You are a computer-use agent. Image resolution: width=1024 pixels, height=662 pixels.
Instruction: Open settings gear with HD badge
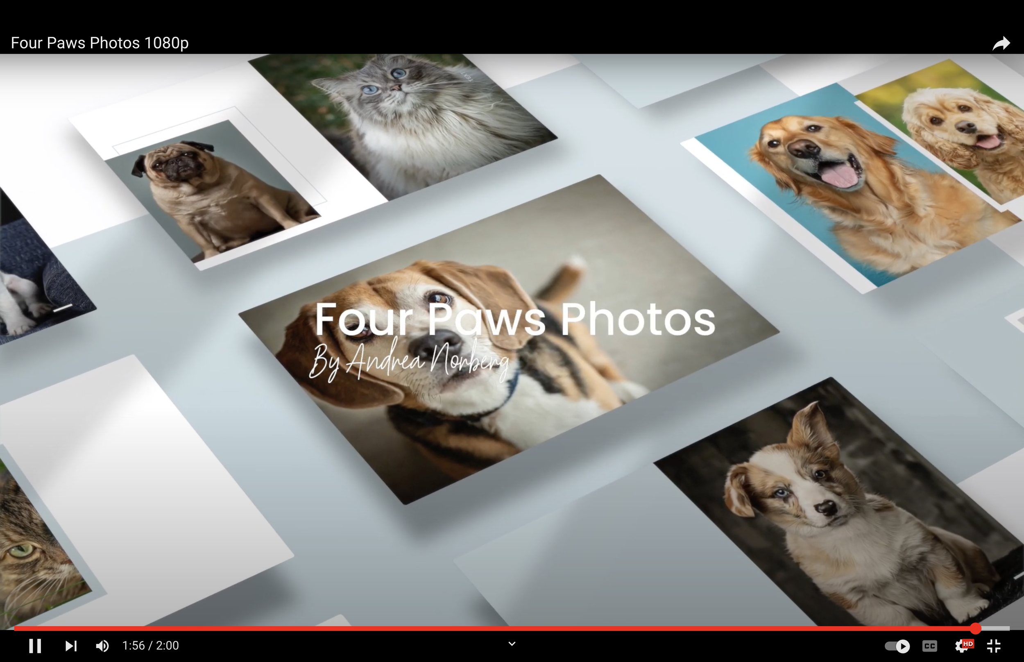[x=963, y=646]
